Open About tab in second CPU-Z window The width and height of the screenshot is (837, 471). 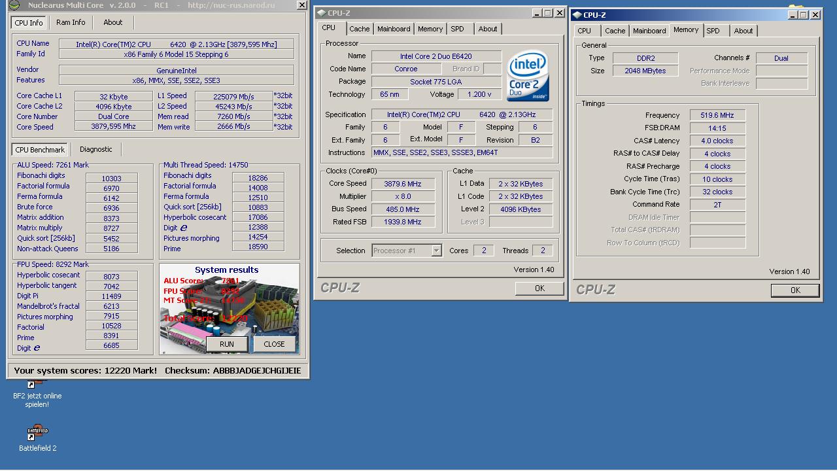point(743,31)
